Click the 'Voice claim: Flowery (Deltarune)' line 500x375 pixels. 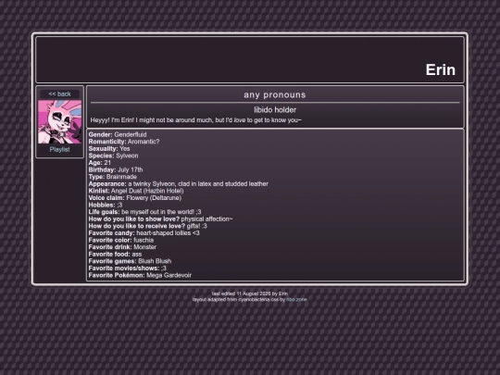[x=135, y=198]
